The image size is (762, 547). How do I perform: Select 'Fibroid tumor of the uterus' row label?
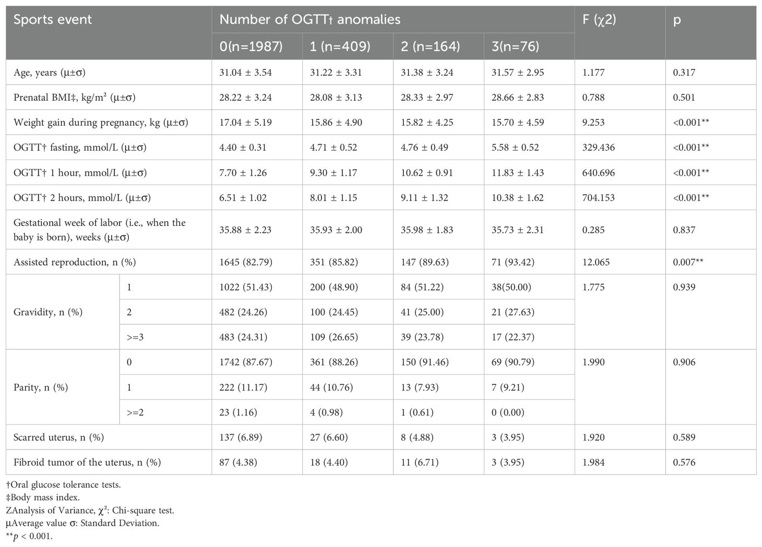click(87, 462)
